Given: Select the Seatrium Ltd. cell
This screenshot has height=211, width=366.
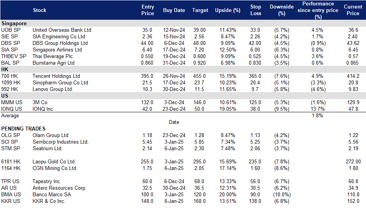Looking at the screenshot, I should [47, 148].
